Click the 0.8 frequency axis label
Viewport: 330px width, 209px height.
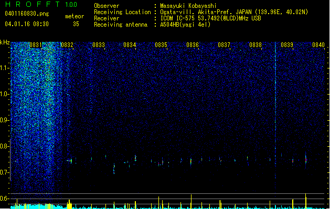click(4, 146)
